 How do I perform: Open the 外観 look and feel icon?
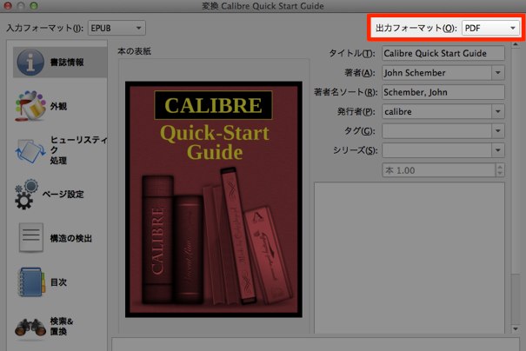(30, 106)
